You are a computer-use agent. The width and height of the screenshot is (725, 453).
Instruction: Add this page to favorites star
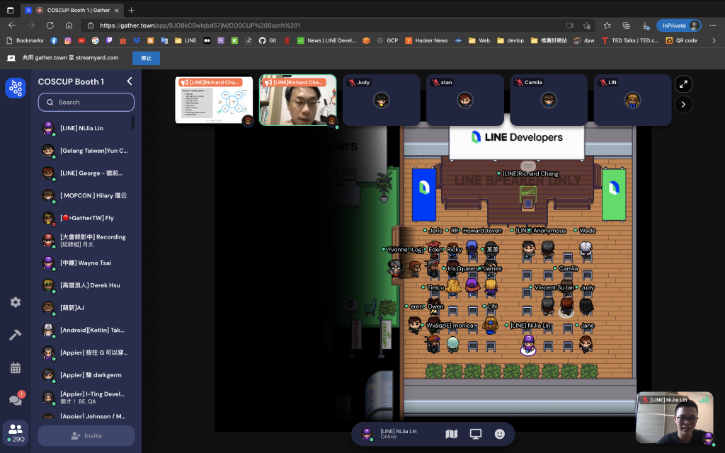pos(587,25)
